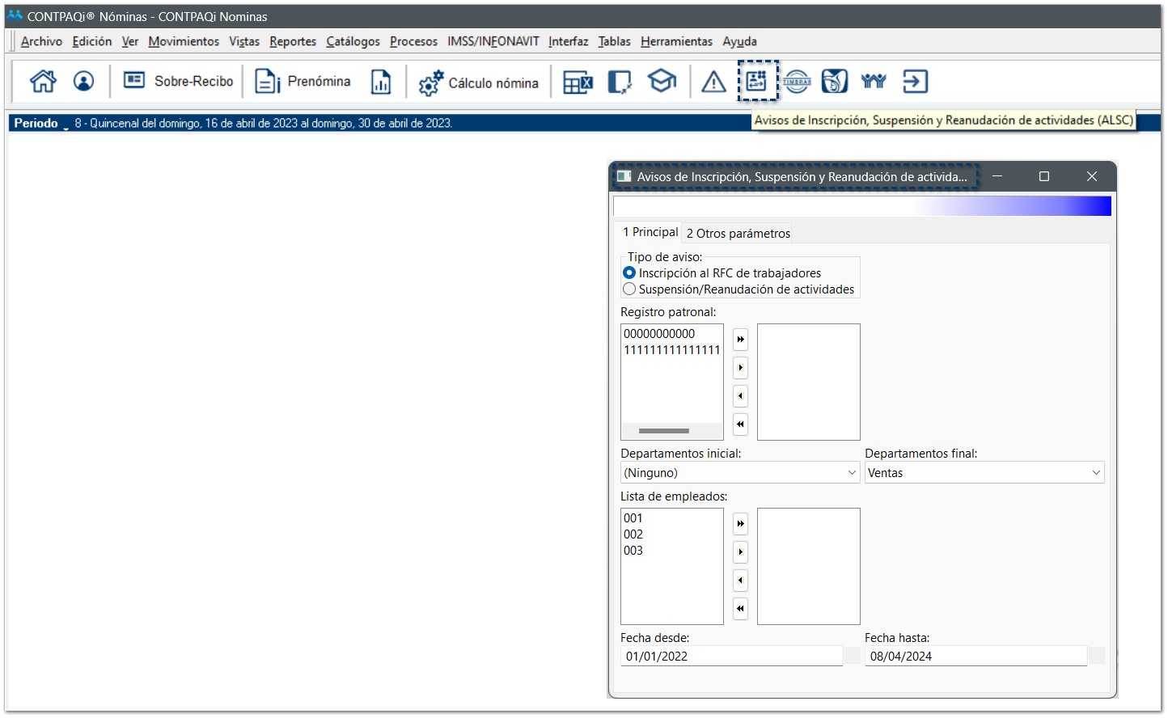Minimize the Avisos de Inscripción dialog

(x=997, y=176)
